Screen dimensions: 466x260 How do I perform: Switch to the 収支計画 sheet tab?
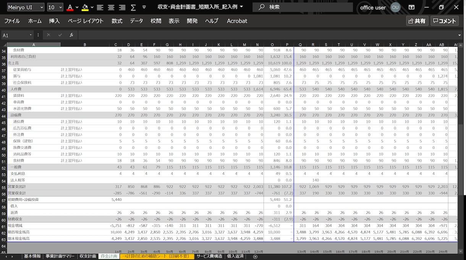coord(87,257)
